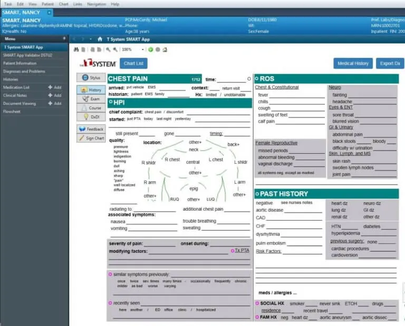Click the Export Dx button
The width and height of the screenshot is (405, 326).
tap(390, 63)
